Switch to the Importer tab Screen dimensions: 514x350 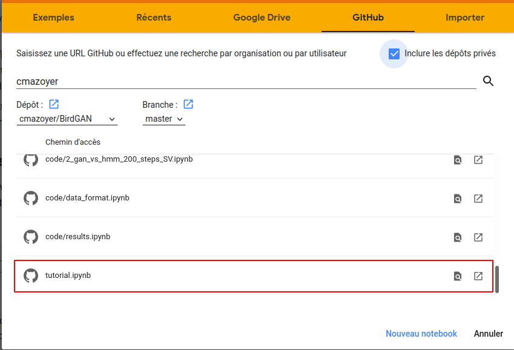465,18
